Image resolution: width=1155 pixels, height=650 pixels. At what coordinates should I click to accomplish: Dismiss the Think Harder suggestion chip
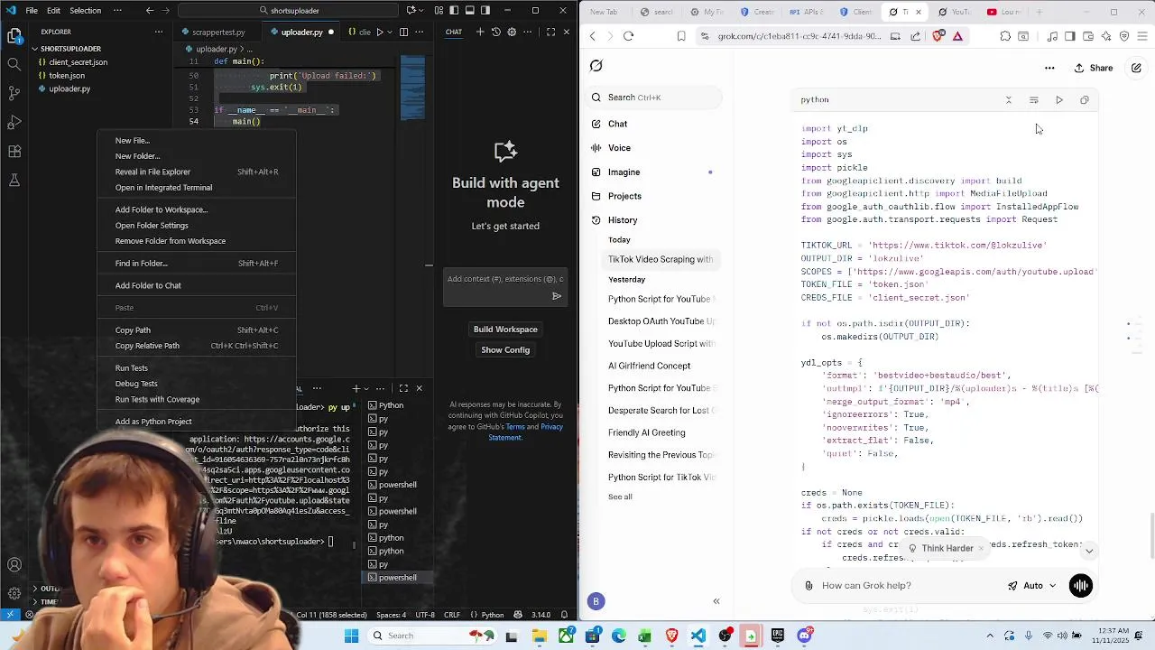[x=981, y=549]
